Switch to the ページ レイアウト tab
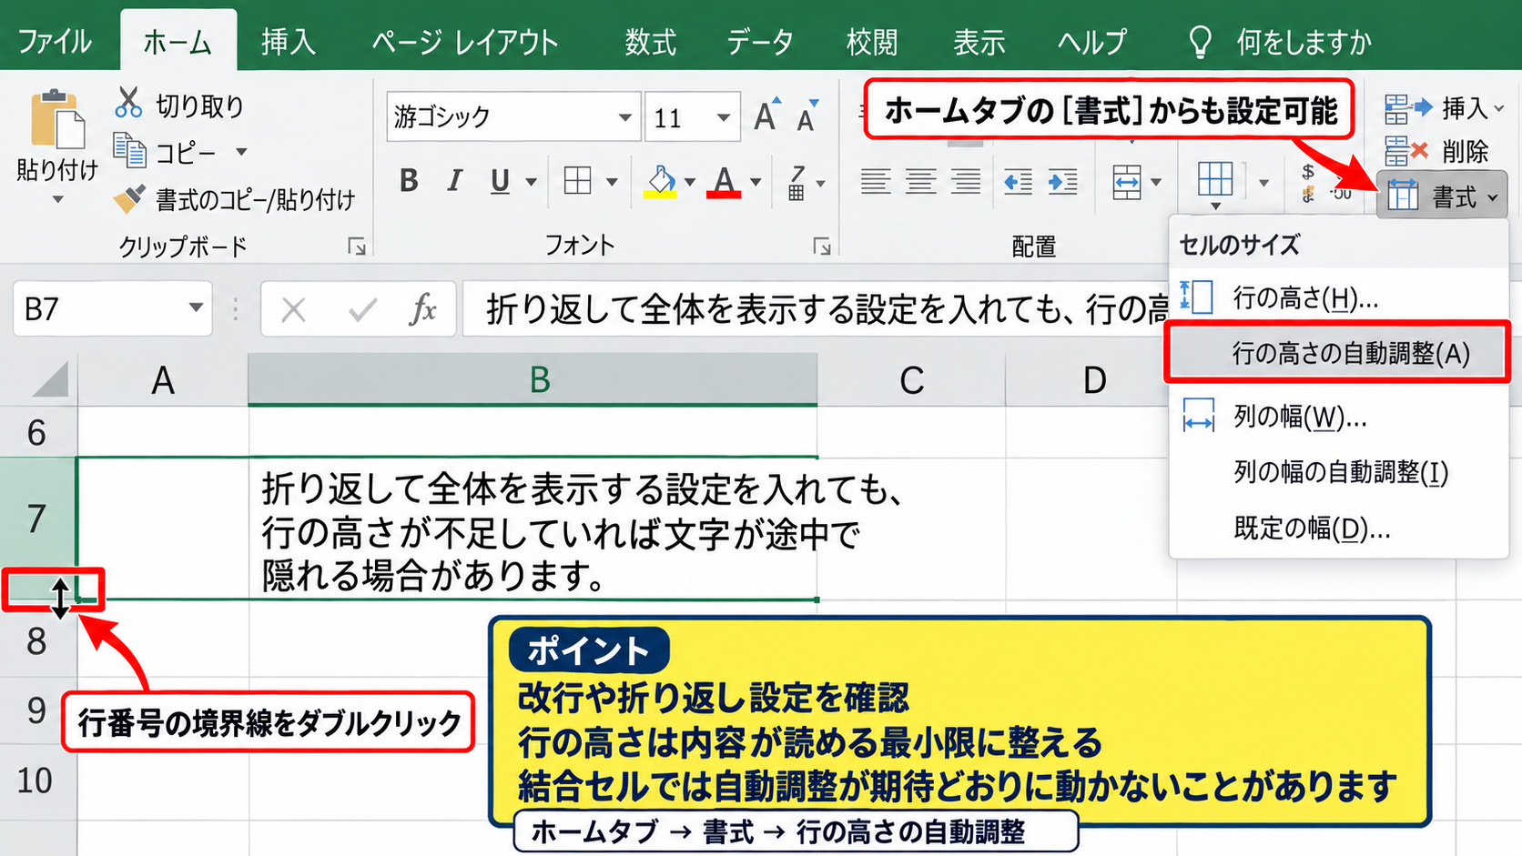 coord(465,41)
